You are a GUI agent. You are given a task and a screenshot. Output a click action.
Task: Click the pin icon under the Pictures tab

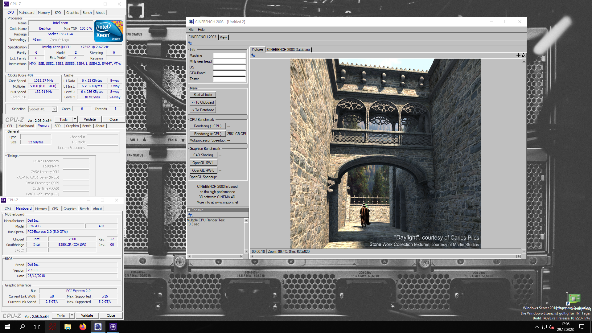point(253,55)
